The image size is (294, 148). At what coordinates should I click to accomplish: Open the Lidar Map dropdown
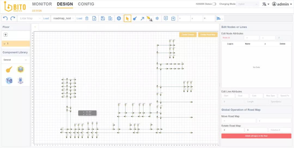click(x=30, y=18)
